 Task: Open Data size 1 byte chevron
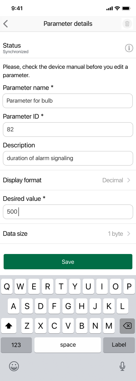click(129, 234)
